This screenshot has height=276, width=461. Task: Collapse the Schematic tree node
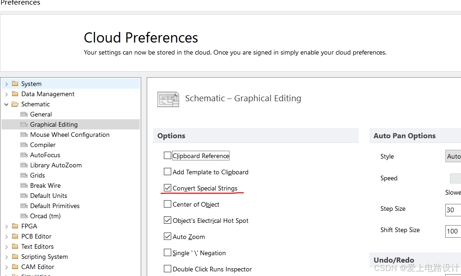coord(6,104)
